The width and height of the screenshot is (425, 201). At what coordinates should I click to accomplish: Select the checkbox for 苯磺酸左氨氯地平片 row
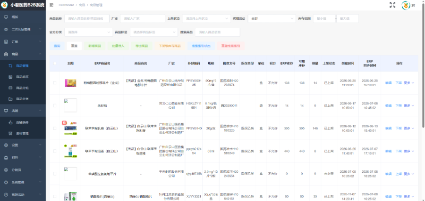point(55,174)
